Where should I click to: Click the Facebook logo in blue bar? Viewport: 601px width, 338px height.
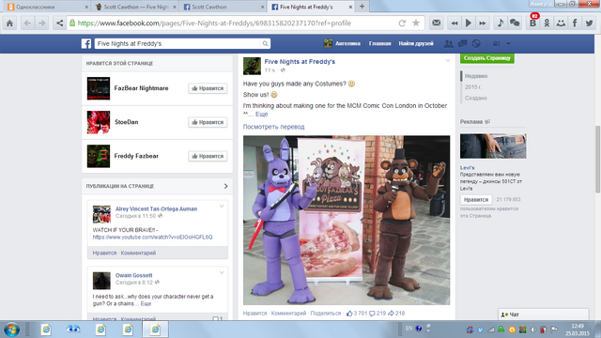(86, 44)
